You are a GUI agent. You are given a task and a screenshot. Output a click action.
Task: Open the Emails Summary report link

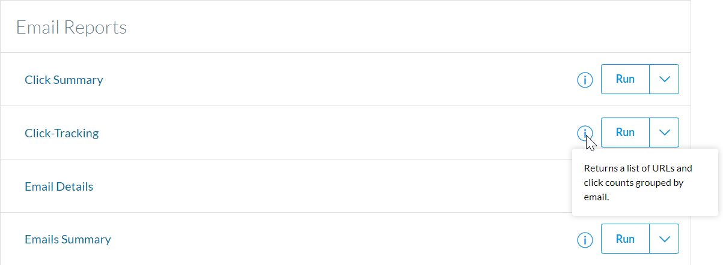pos(68,239)
